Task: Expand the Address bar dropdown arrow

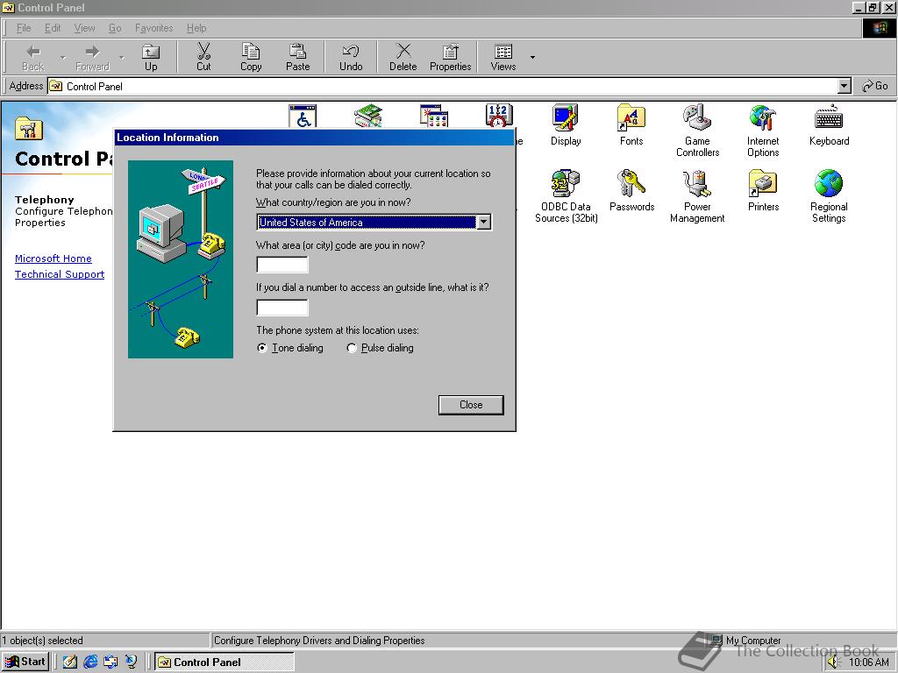Action: pos(845,87)
